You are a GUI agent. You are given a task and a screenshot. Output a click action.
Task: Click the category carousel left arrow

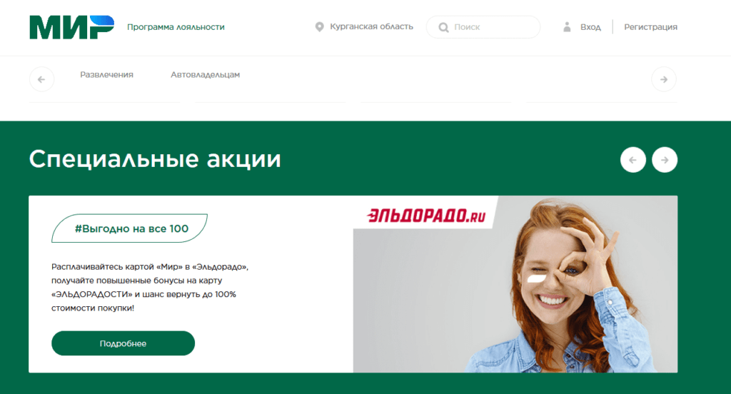[x=42, y=79]
